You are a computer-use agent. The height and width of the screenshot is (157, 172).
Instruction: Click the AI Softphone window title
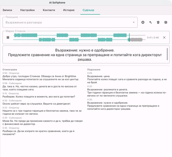[x=57, y=3]
